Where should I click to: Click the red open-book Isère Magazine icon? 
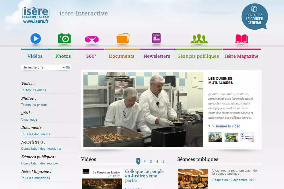pyautogui.click(x=242, y=39)
